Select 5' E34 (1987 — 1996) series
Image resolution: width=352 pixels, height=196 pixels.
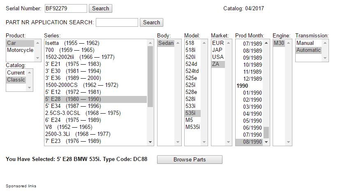[x=96, y=106]
